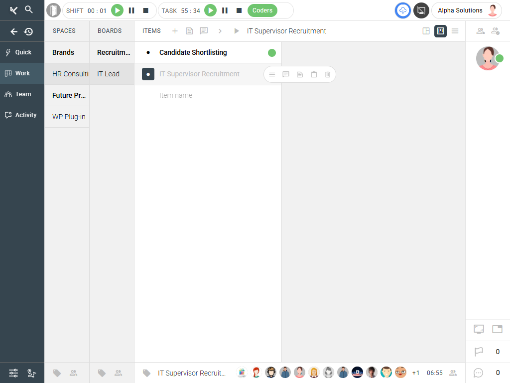This screenshot has height=383, width=510.
Task: Click the search magnifier icon
Action: point(29,9)
